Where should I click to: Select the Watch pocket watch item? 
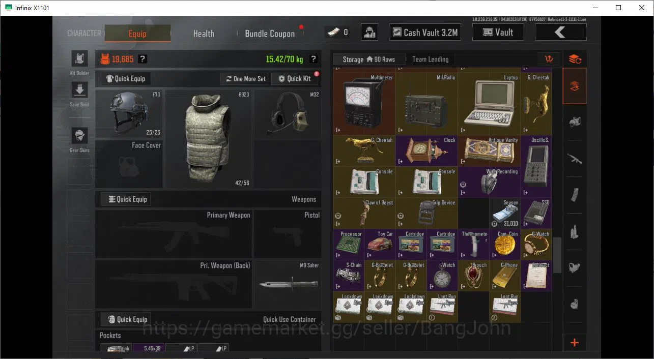442,276
